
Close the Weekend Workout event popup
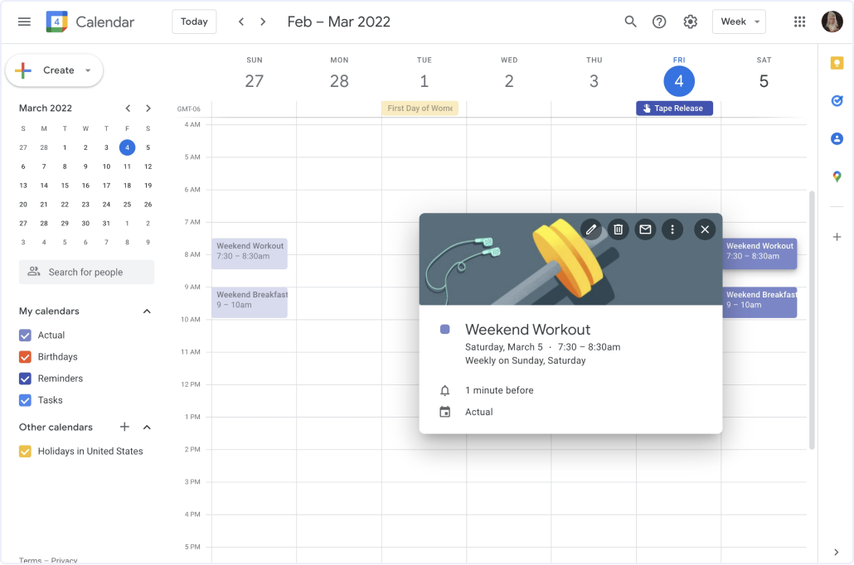pyautogui.click(x=705, y=229)
